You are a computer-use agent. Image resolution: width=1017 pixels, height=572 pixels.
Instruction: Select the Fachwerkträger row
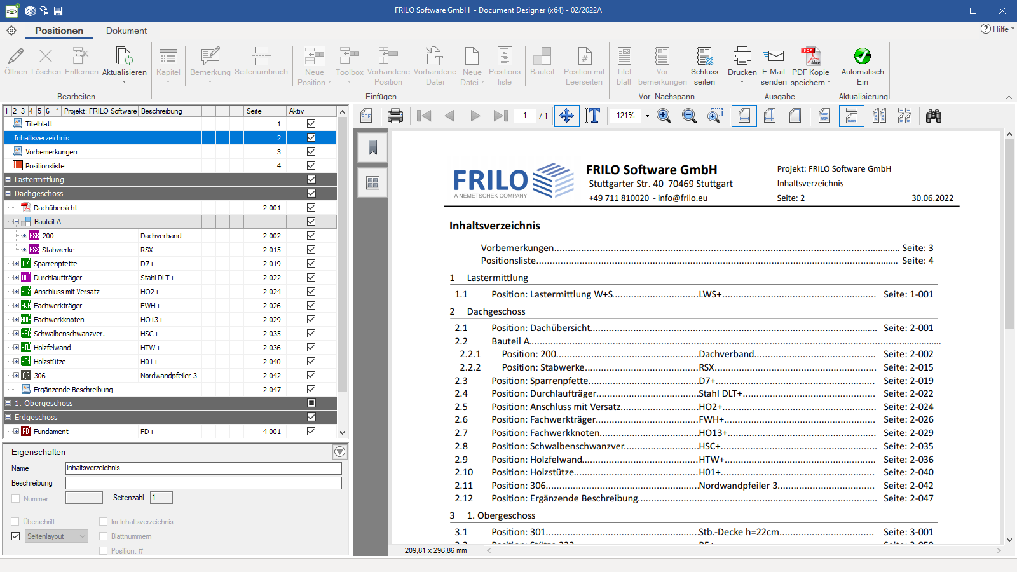tap(170, 306)
